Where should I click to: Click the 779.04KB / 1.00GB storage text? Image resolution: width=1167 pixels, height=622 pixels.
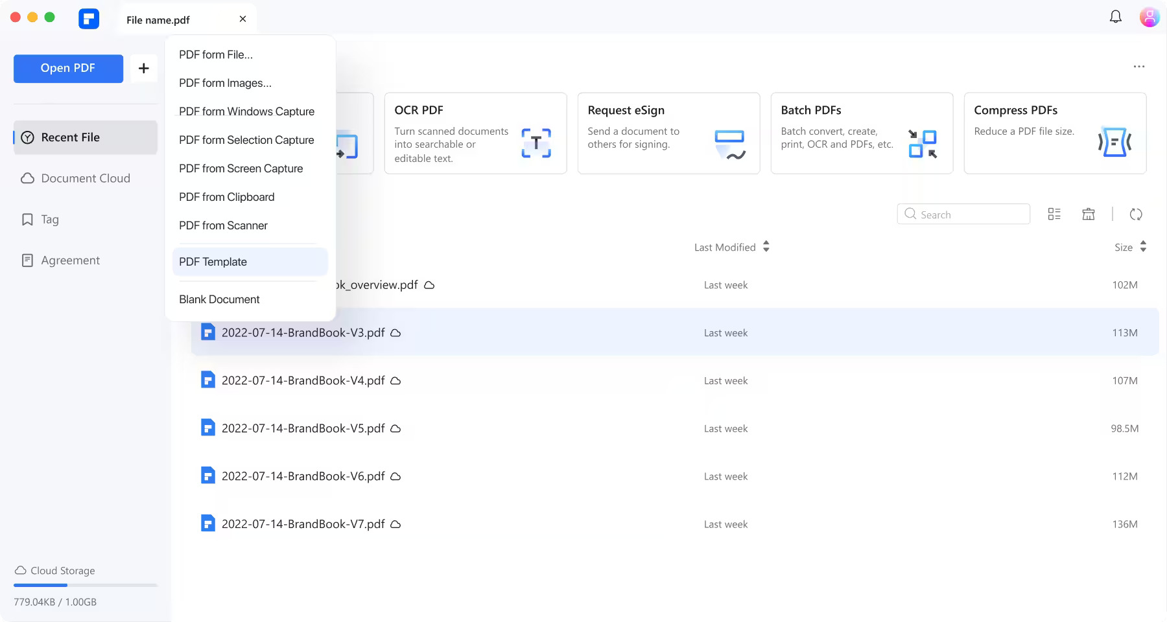click(x=55, y=602)
